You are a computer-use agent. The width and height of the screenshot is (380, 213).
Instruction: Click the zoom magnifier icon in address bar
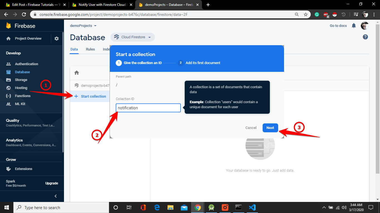(297, 14)
